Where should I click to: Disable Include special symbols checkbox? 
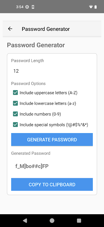[x=16, y=125]
